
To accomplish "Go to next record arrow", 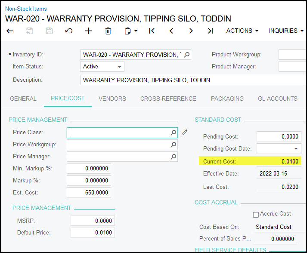I will point(191,31).
